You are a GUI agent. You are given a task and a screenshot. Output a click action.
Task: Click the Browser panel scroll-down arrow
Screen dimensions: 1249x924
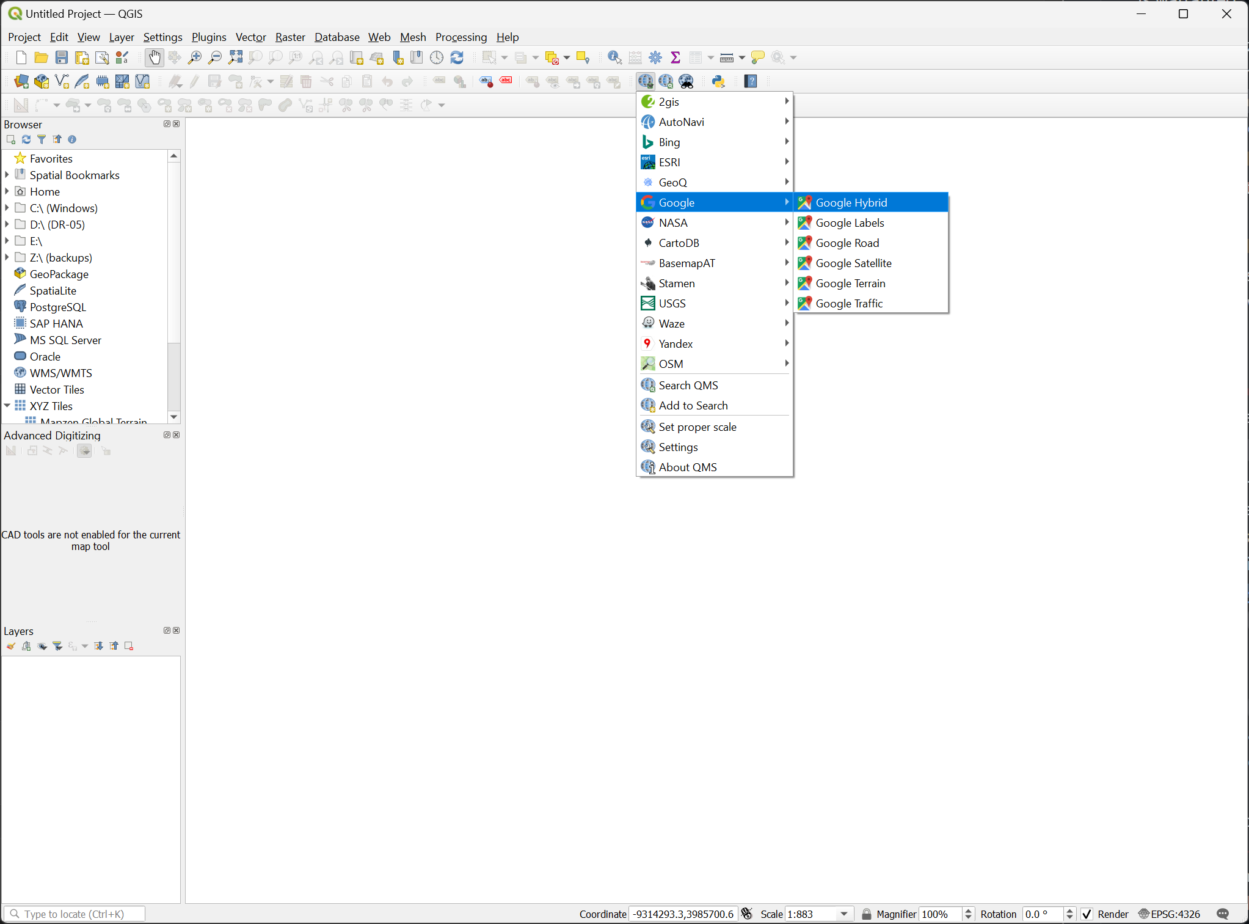pyautogui.click(x=174, y=417)
